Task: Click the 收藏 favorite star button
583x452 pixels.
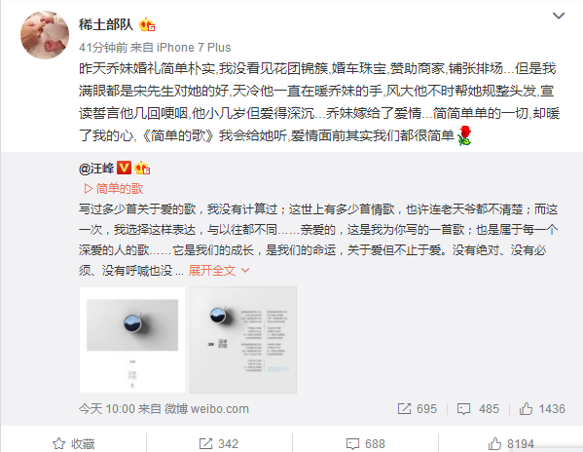Action: [74, 443]
